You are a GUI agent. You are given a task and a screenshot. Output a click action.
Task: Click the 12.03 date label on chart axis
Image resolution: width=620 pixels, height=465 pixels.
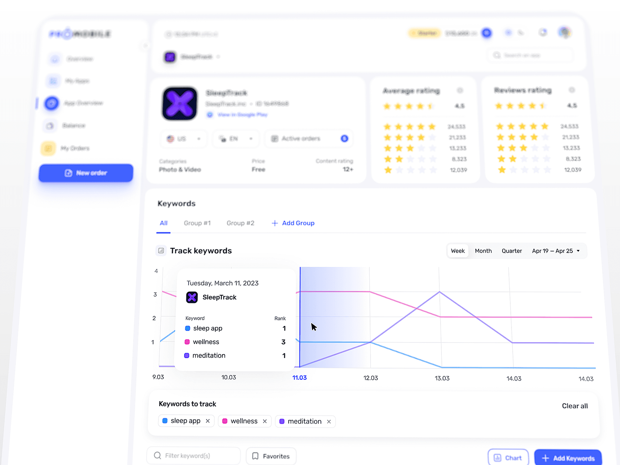[371, 378]
